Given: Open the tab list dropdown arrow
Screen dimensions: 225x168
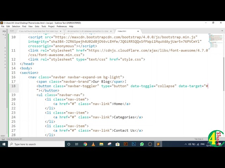Looking at the screenshot, I should (x=222, y=31).
